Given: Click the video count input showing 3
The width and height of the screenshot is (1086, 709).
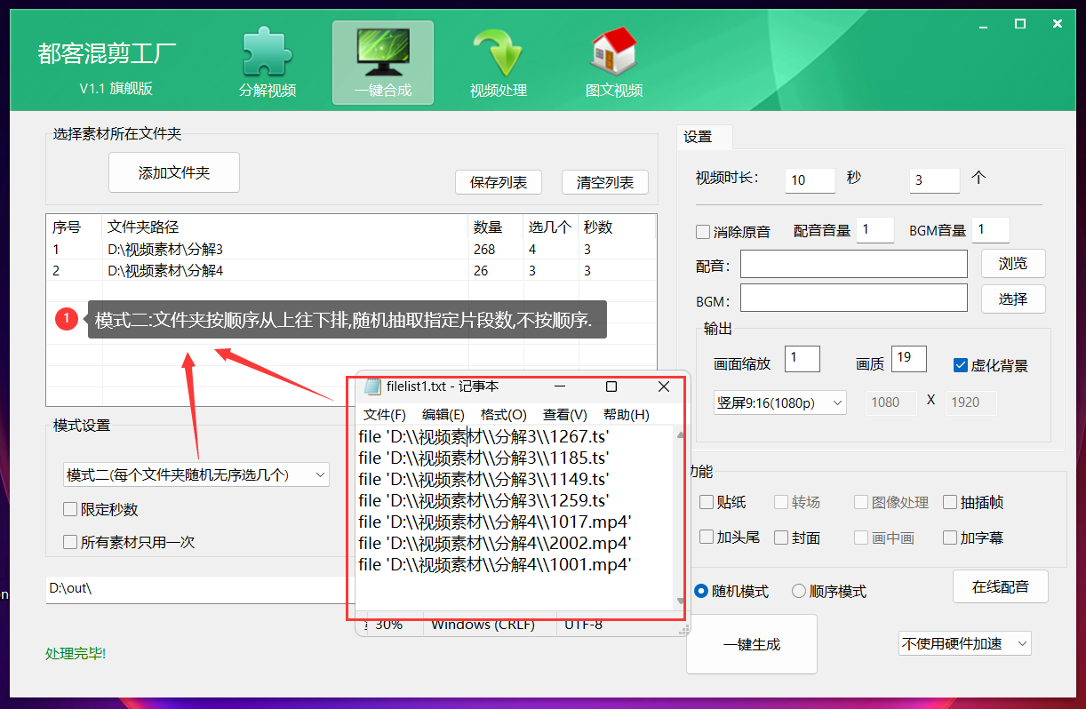Looking at the screenshot, I should tap(934, 179).
